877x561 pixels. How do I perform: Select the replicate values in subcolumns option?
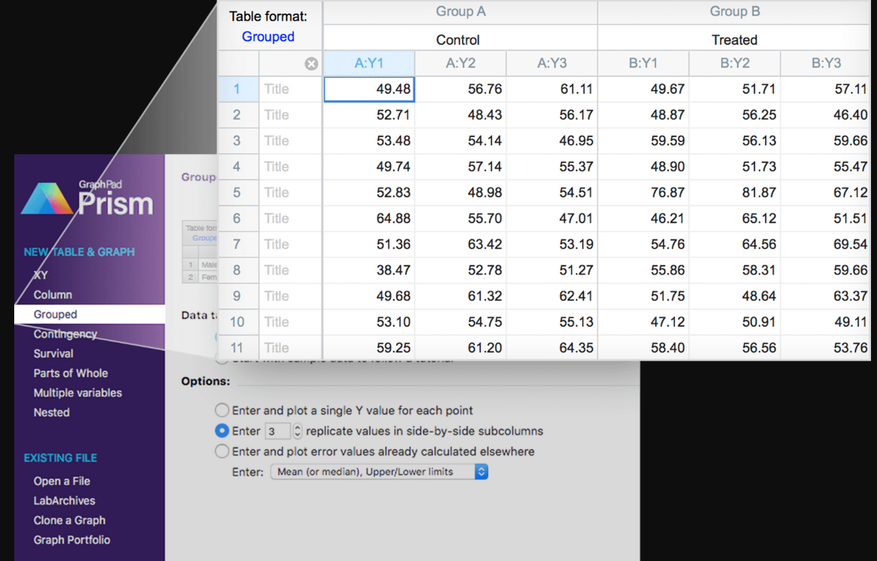pyautogui.click(x=222, y=431)
